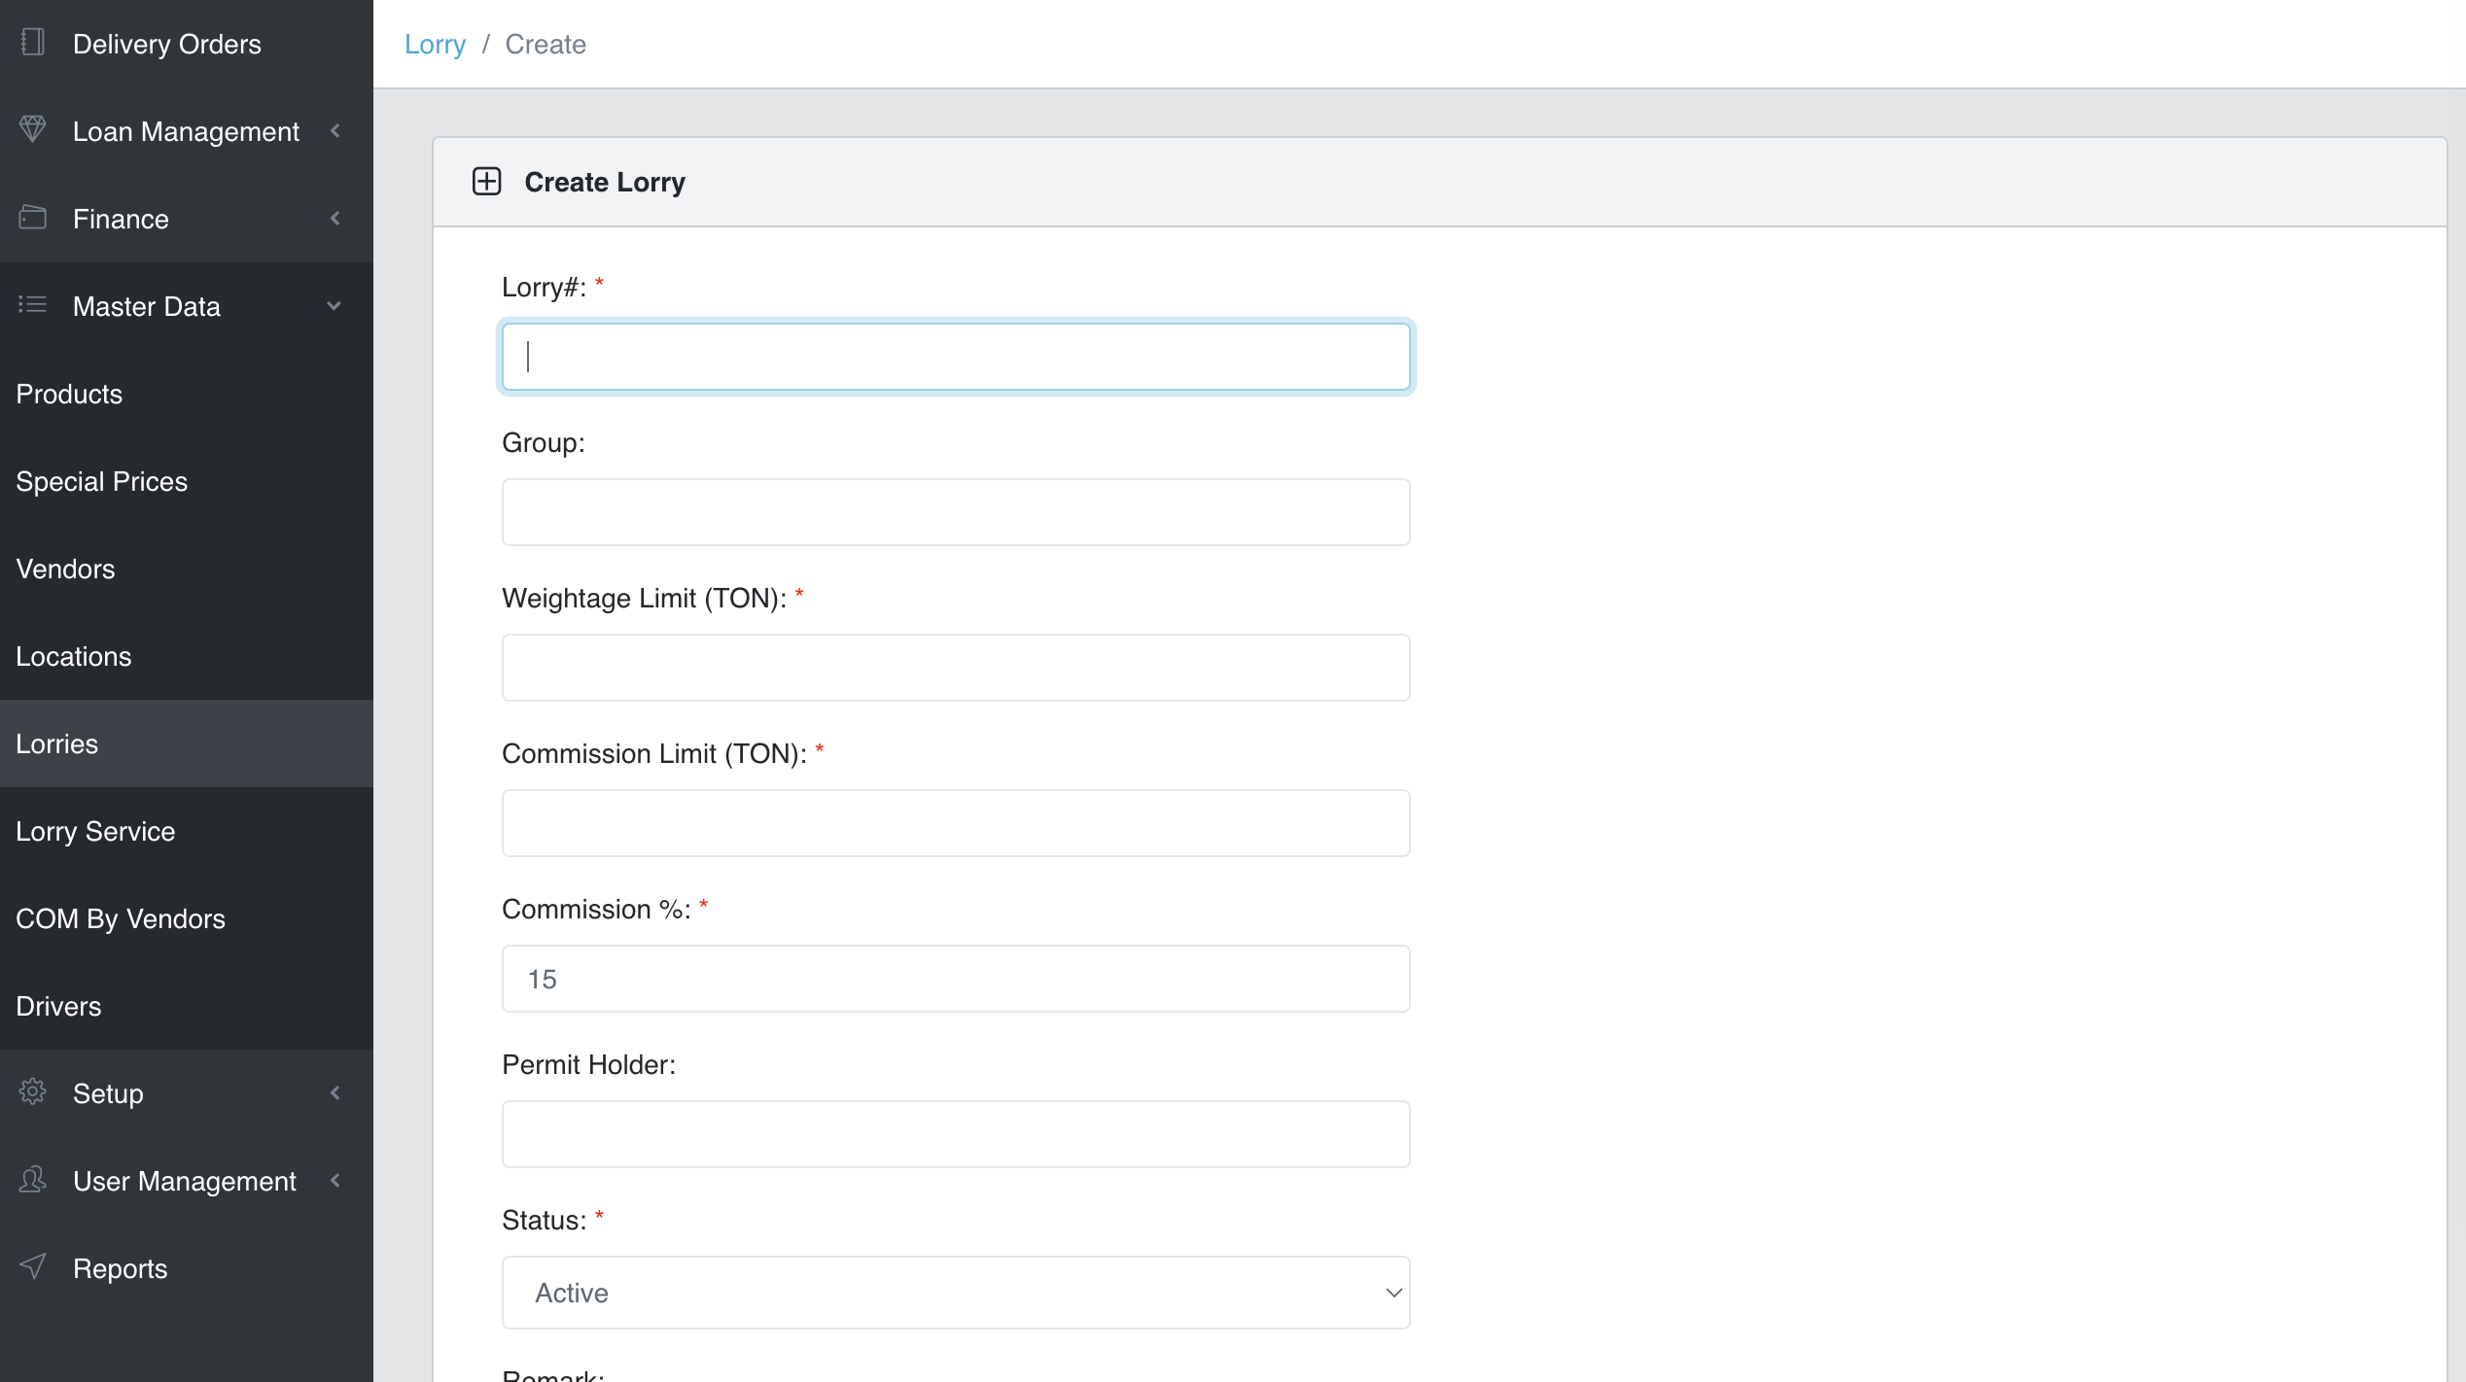Open Products in sidebar menu

tap(69, 394)
